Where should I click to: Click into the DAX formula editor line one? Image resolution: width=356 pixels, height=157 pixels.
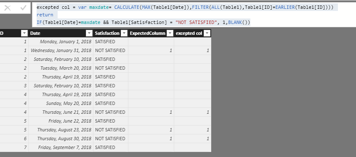coord(185,7)
